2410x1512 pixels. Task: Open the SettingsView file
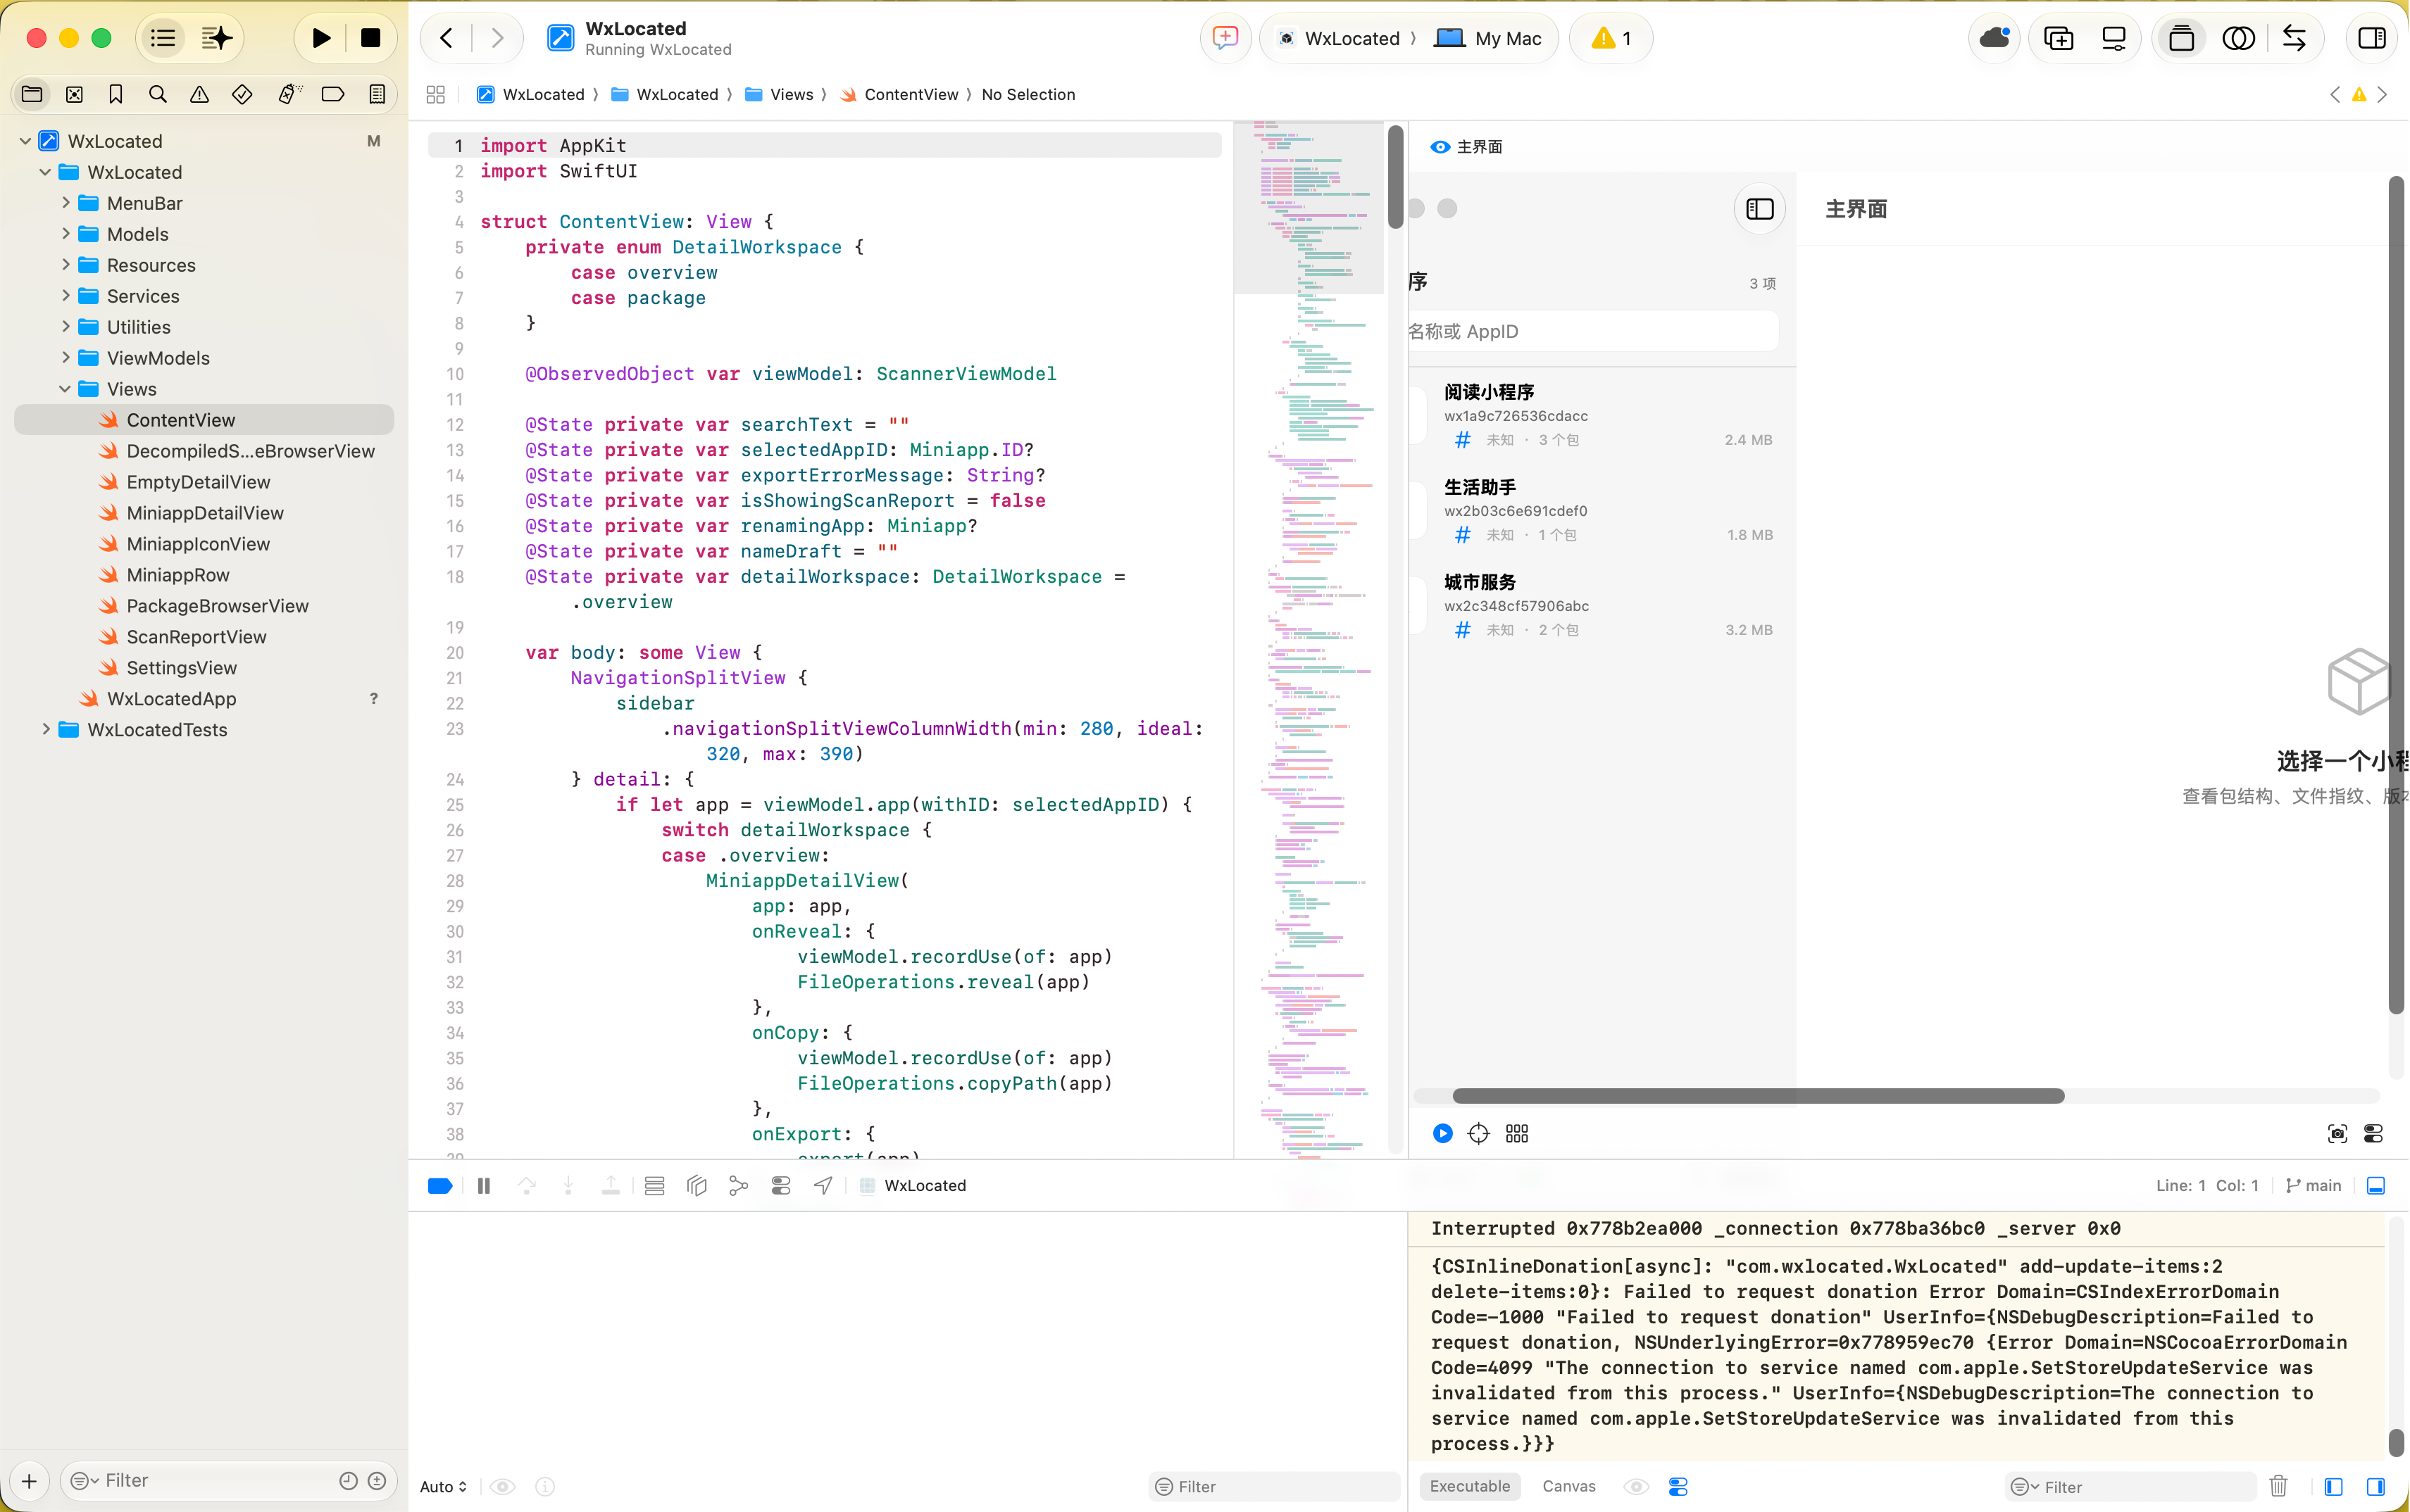181,668
